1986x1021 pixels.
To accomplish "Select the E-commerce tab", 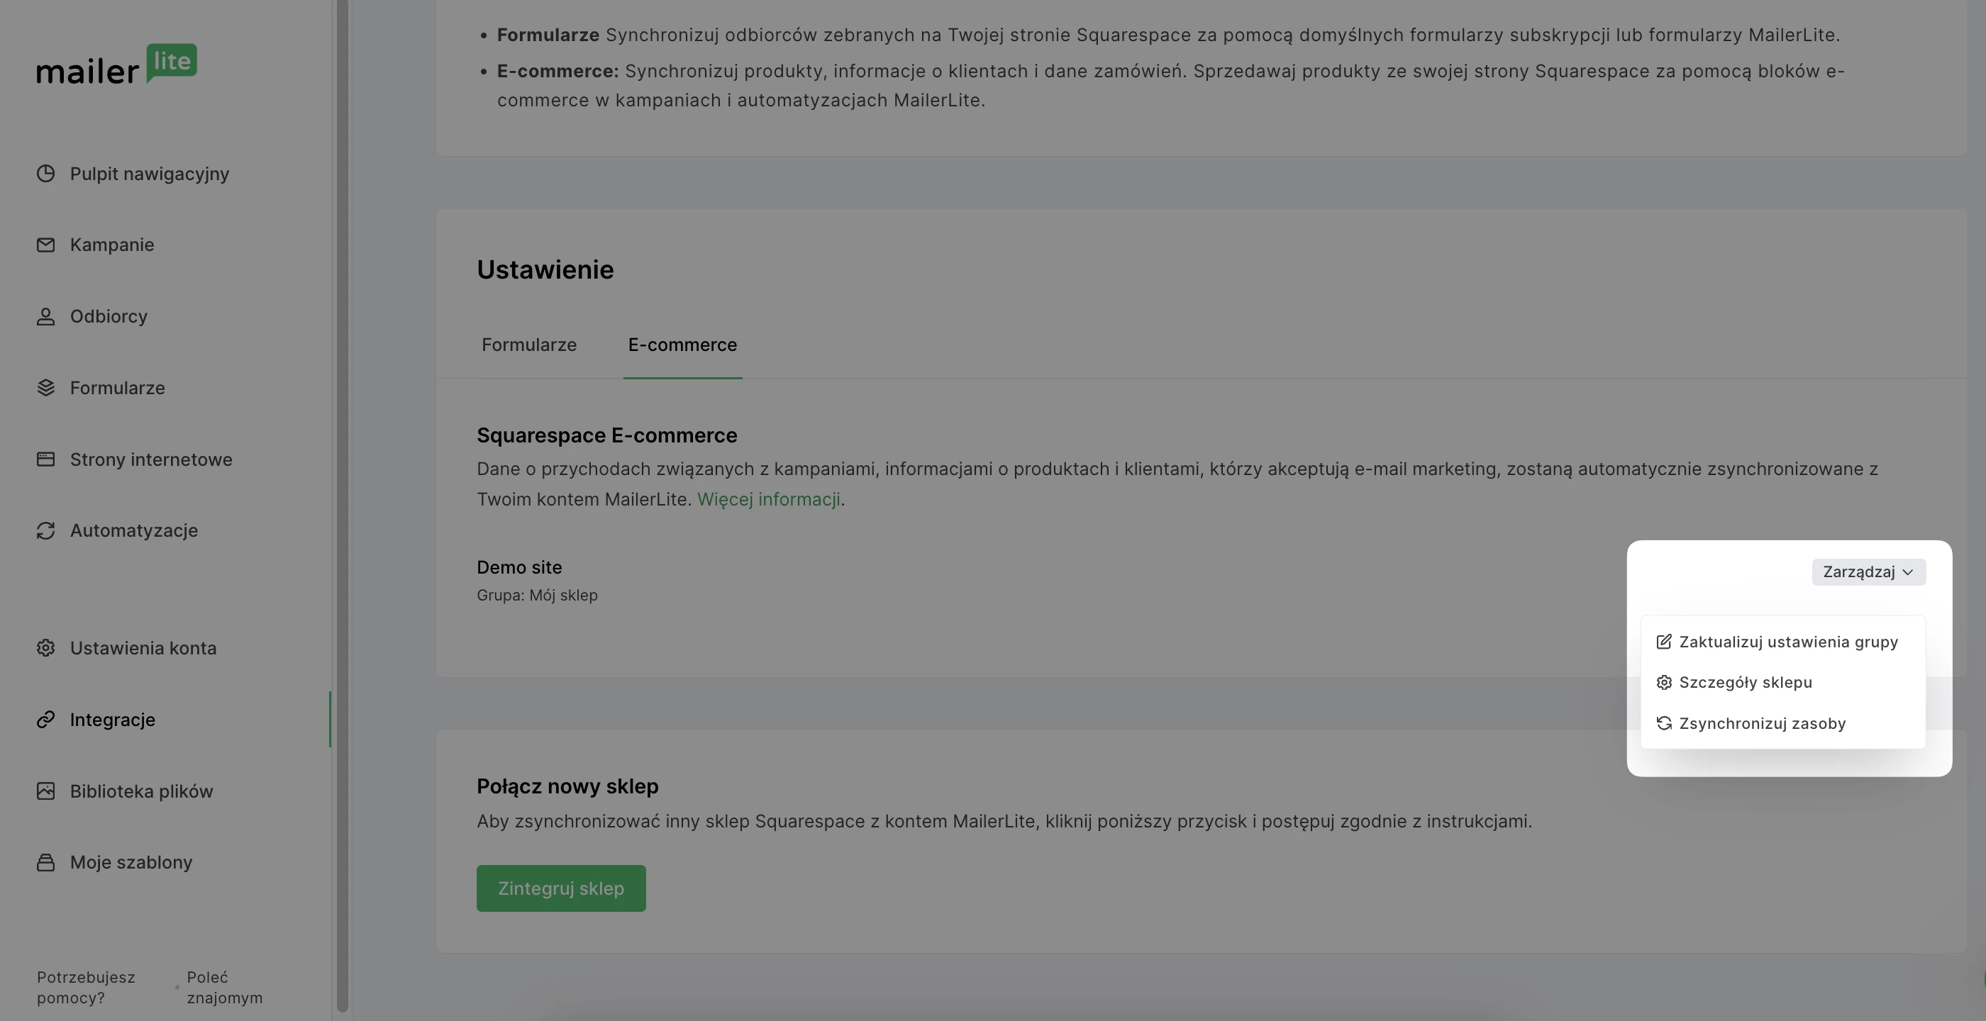I will pyautogui.click(x=682, y=345).
